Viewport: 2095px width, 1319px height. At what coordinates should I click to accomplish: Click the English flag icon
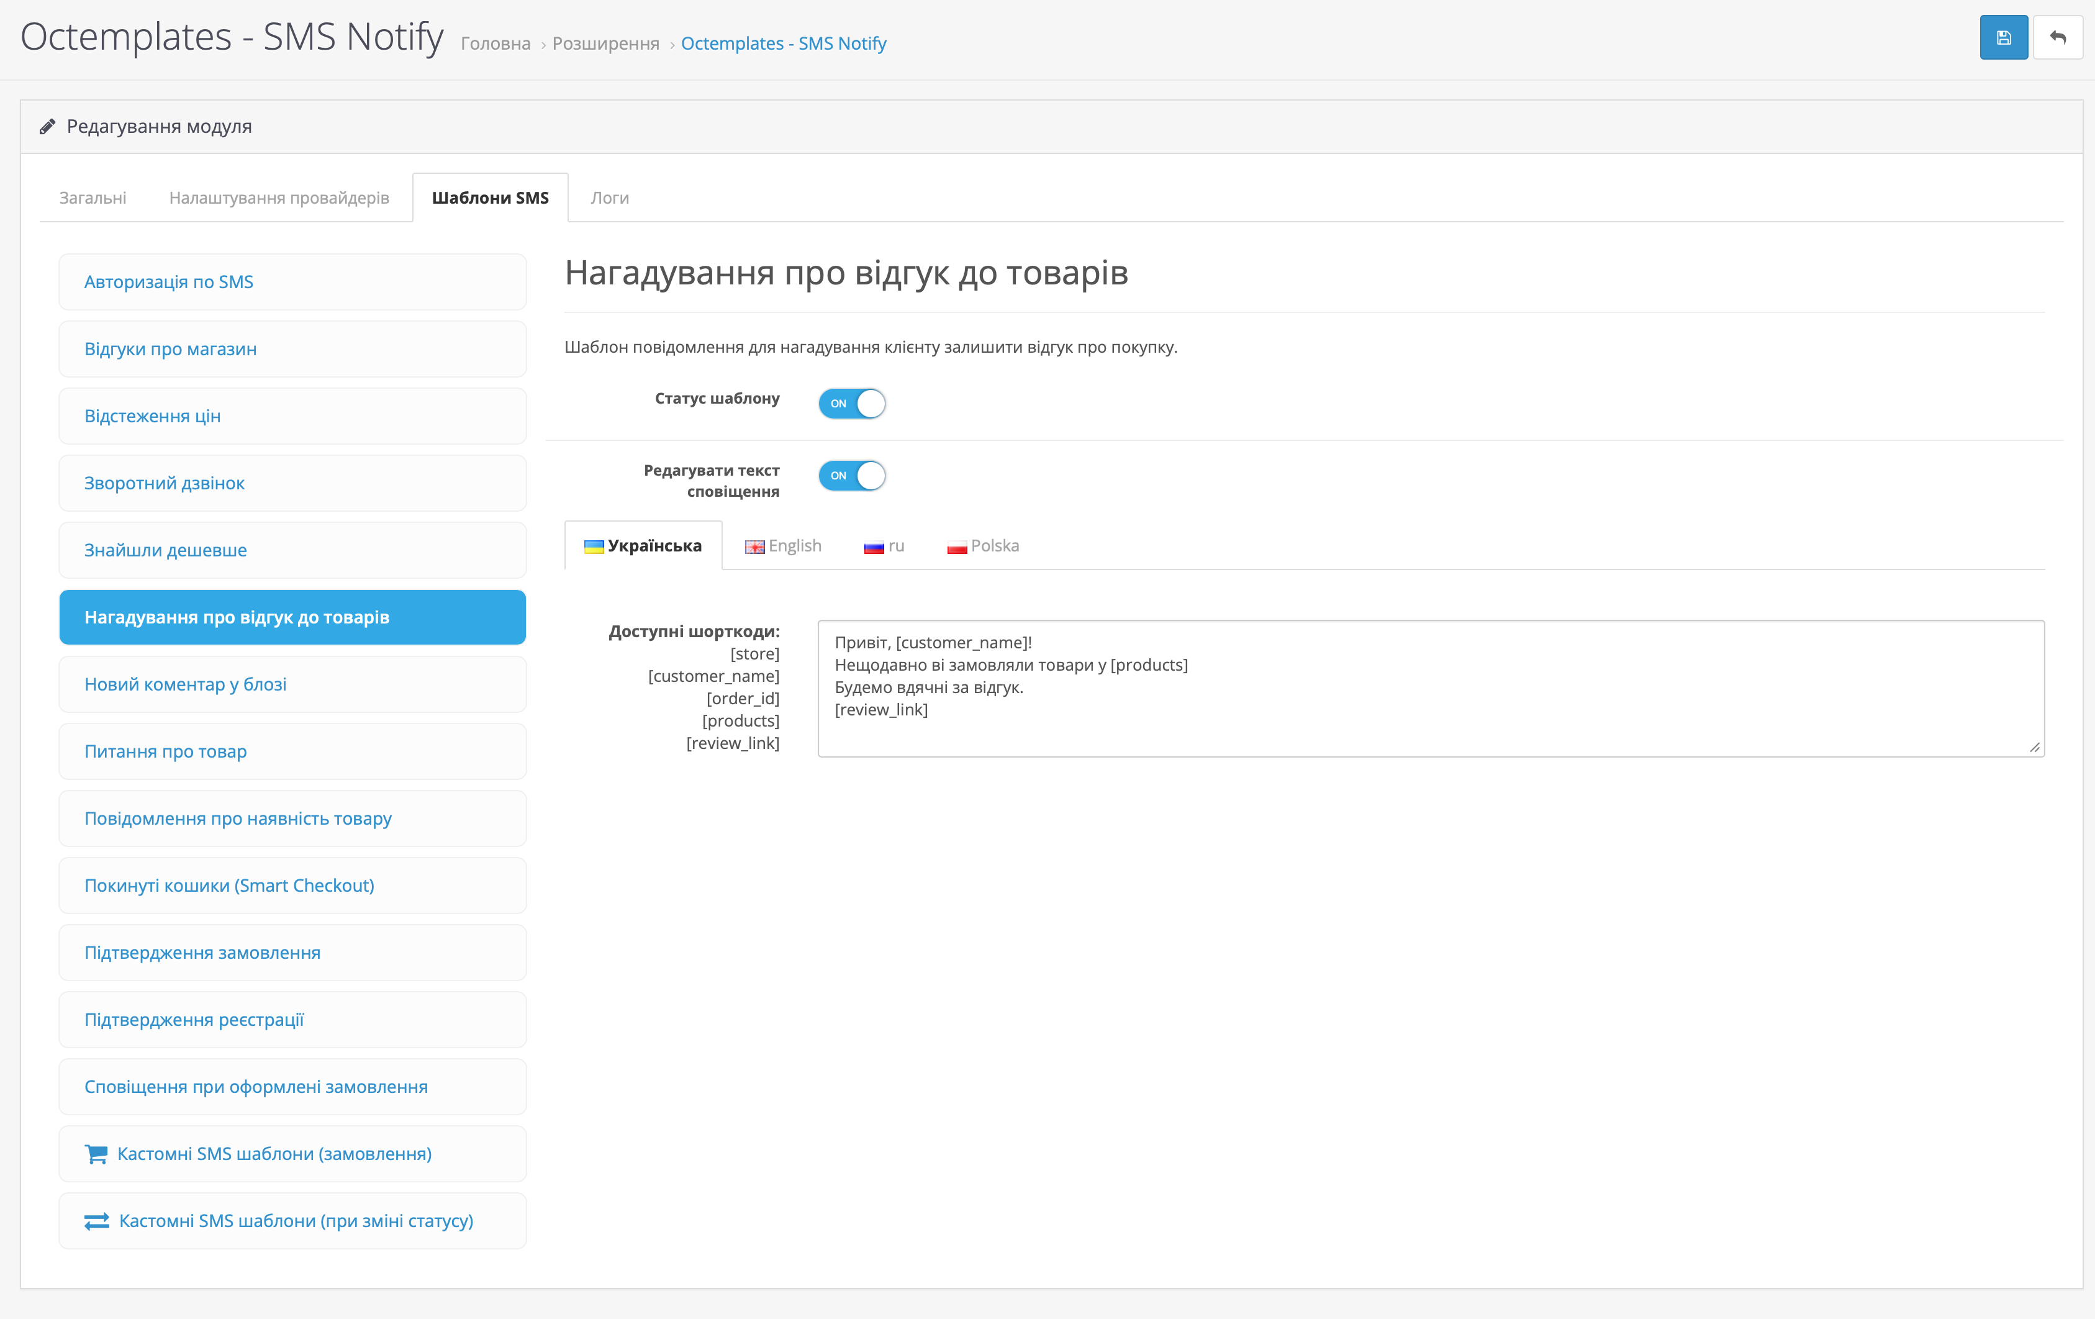point(754,546)
